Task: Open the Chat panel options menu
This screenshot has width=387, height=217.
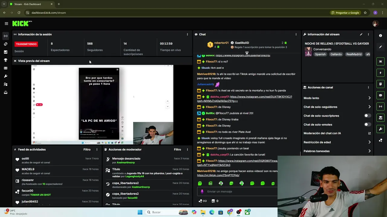Action: click(296, 34)
